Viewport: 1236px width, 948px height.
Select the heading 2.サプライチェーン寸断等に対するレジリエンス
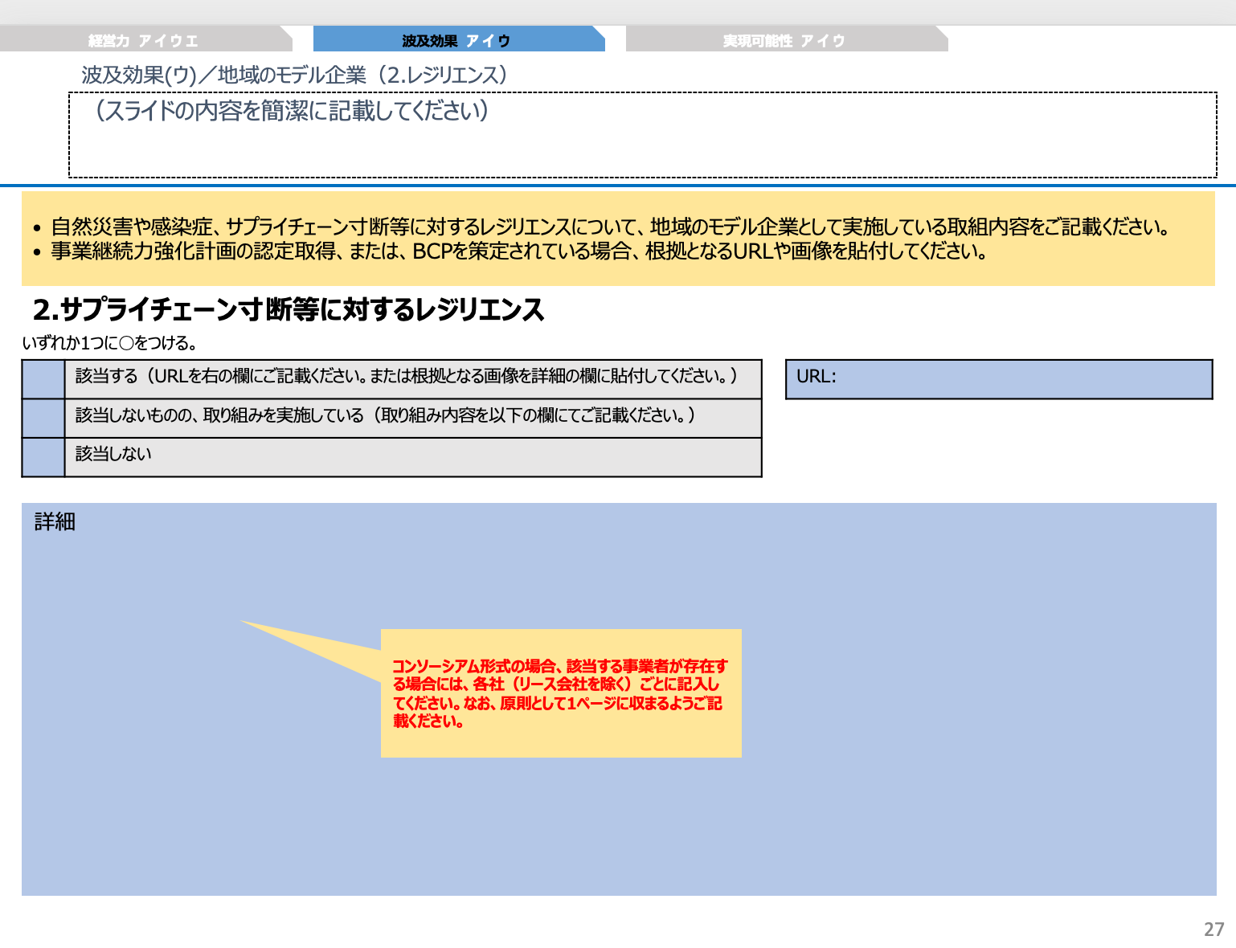tap(288, 308)
